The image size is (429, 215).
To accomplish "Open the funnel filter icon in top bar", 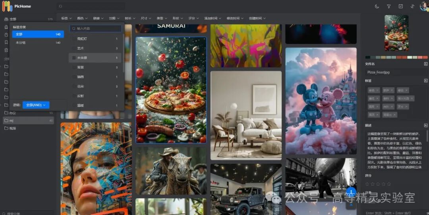I will [x=389, y=6].
